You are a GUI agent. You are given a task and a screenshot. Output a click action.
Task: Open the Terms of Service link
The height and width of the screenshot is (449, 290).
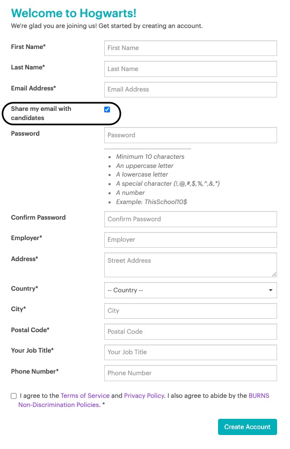(85, 396)
